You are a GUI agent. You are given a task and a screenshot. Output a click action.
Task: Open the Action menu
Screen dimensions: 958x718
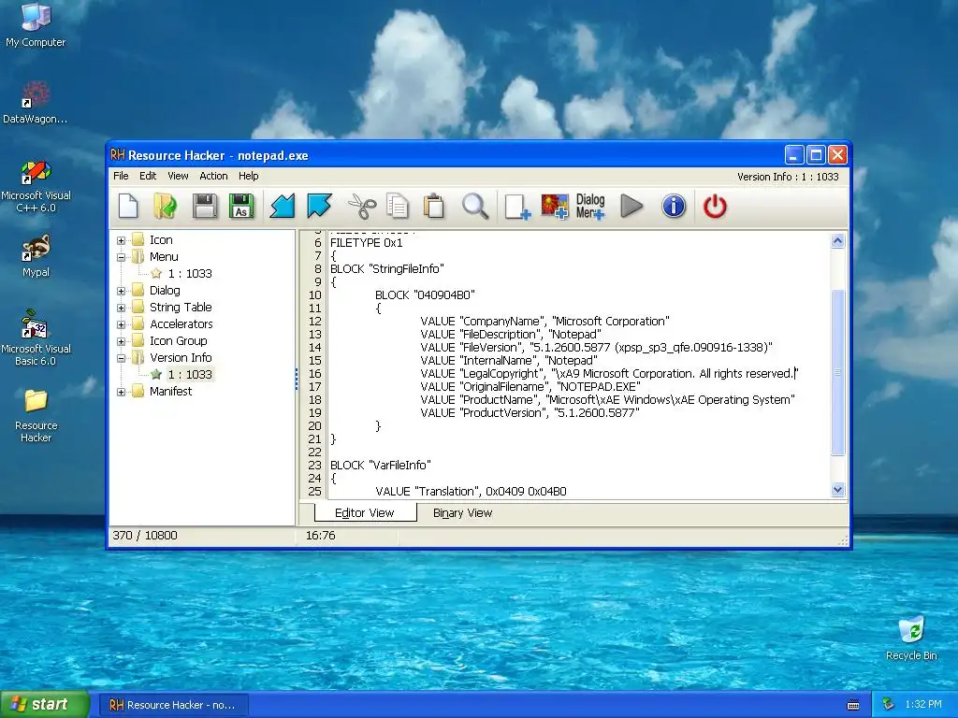tap(213, 176)
